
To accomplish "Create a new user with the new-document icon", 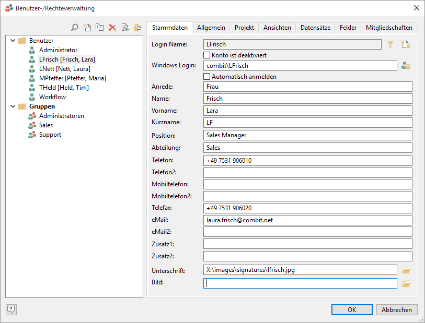I will (x=87, y=28).
